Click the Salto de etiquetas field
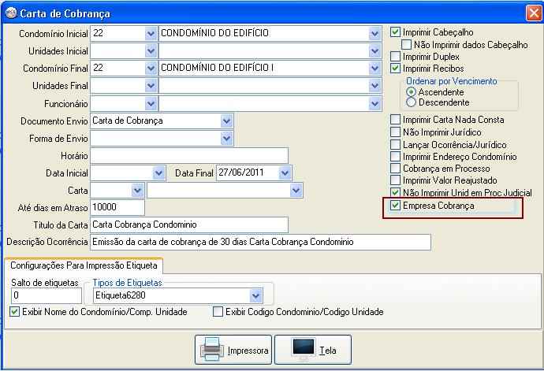 (46, 295)
